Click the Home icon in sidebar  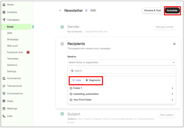[x=4, y=5]
